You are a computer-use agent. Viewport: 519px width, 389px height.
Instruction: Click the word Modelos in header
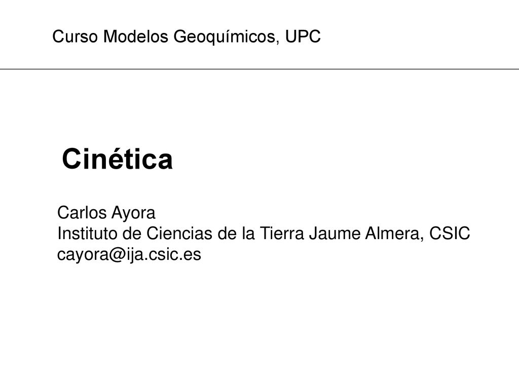pos(136,36)
